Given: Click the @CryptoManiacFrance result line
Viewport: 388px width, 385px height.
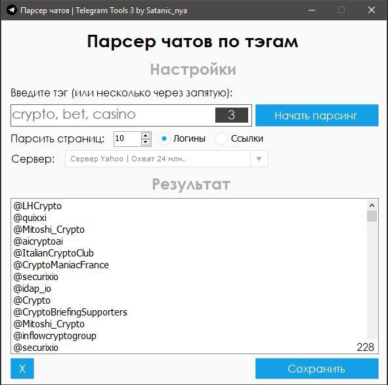Looking at the screenshot, I should 61,265.
